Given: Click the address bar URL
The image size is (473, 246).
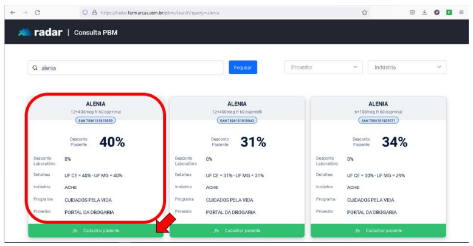Looking at the screenshot, I should pyautogui.click(x=160, y=13).
